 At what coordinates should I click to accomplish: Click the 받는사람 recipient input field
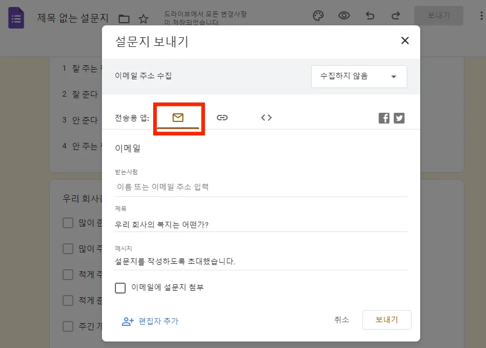coord(261,187)
